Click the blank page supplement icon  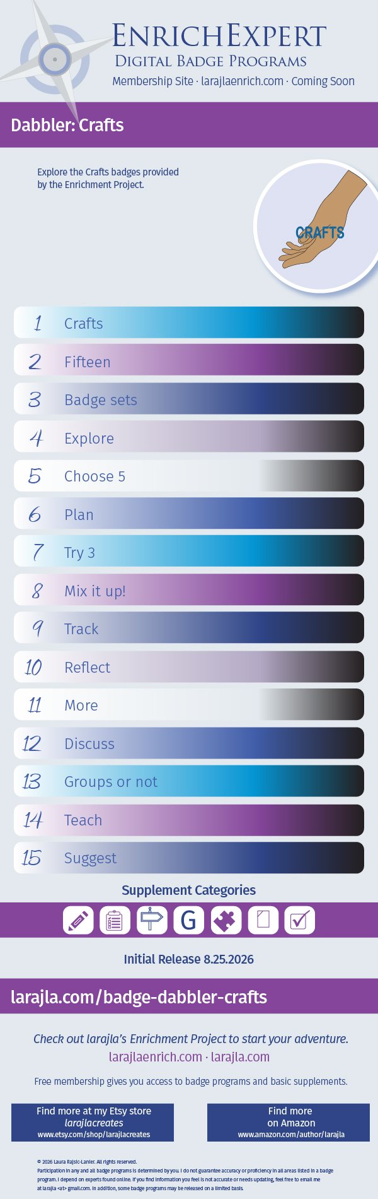263,920
